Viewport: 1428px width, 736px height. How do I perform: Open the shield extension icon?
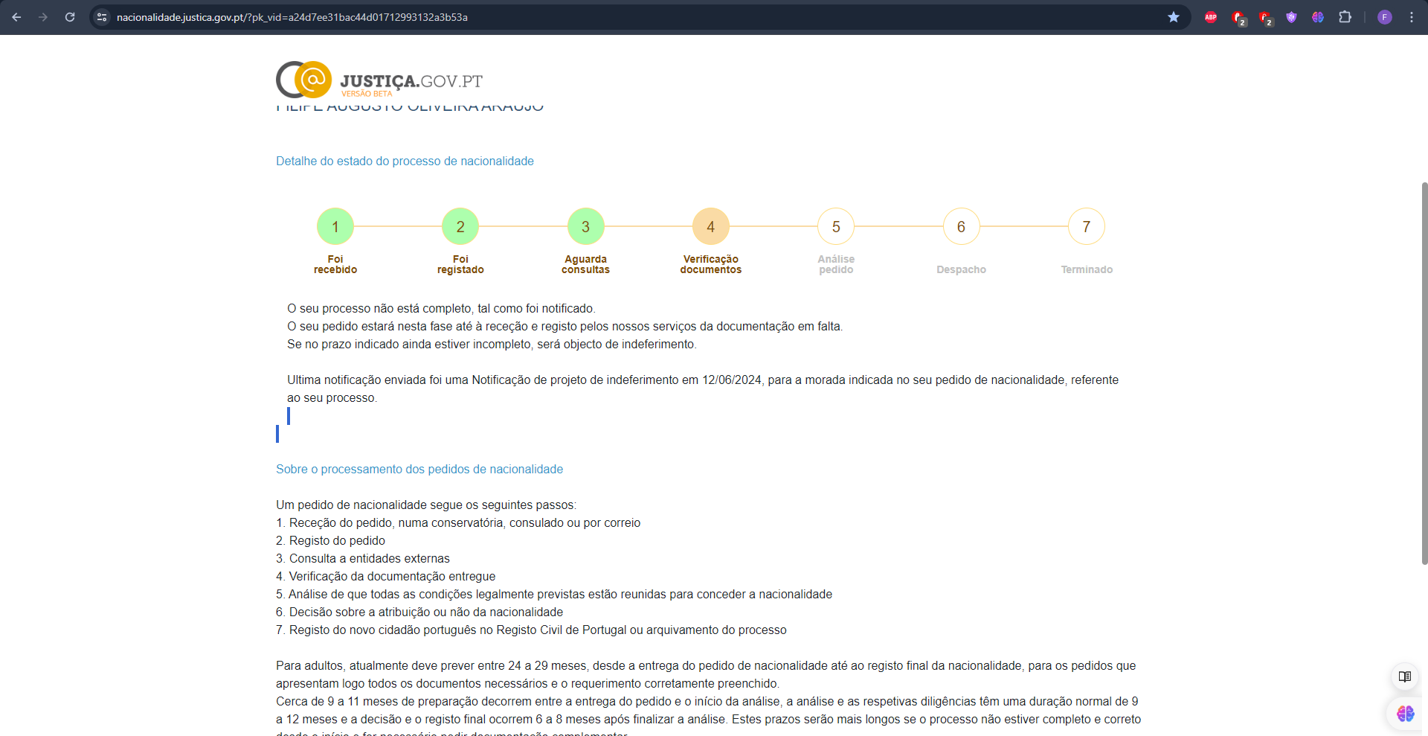pyautogui.click(x=1291, y=17)
